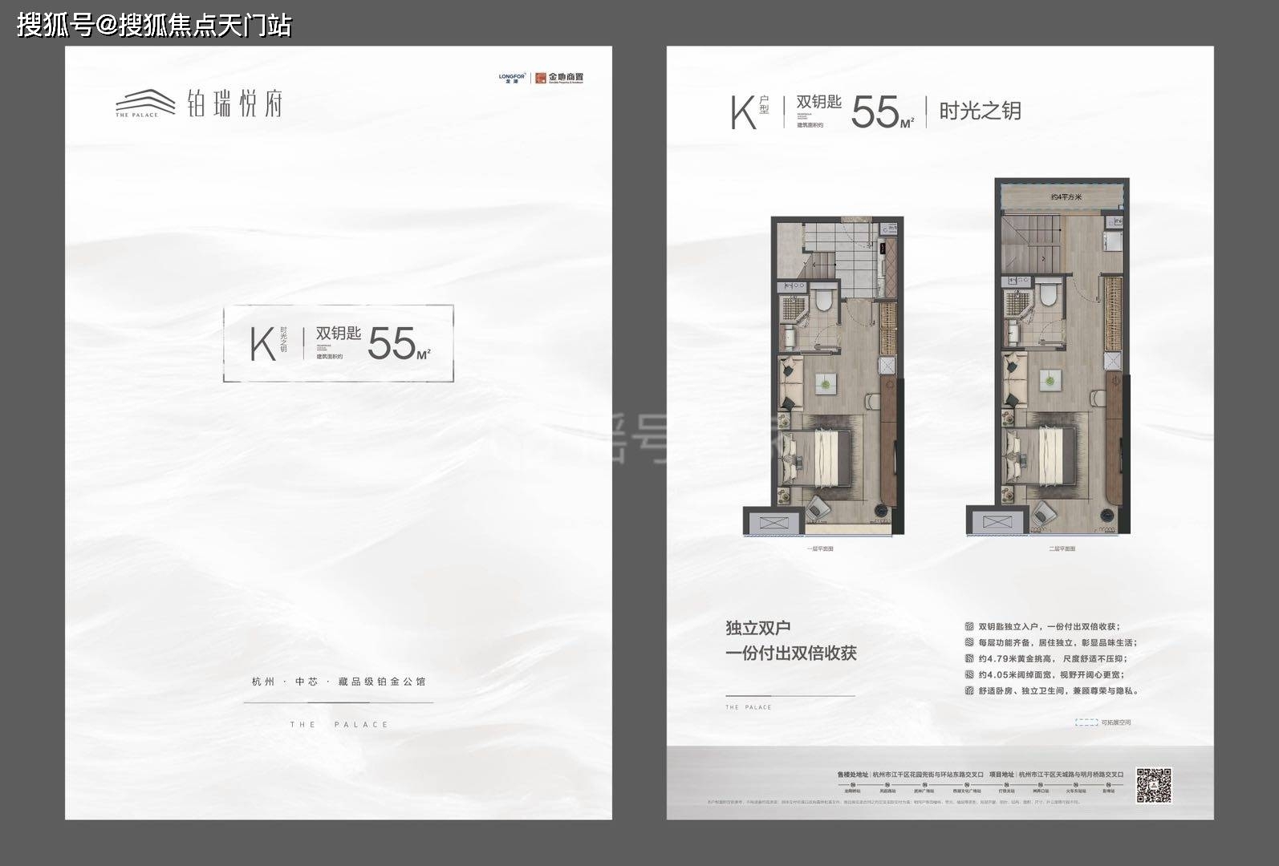1279x866 pixels.
Task: Click the 55M² area figure in the right page header
Action: [x=883, y=112]
